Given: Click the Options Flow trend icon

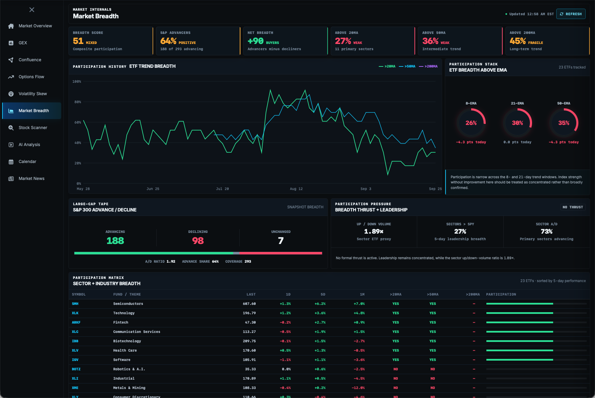Looking at the screenshot, I should (x=11, y=77).
